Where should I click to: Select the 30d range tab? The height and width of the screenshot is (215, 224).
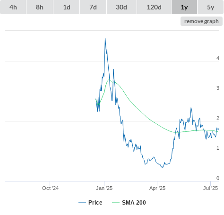click(x=121, y=7)
